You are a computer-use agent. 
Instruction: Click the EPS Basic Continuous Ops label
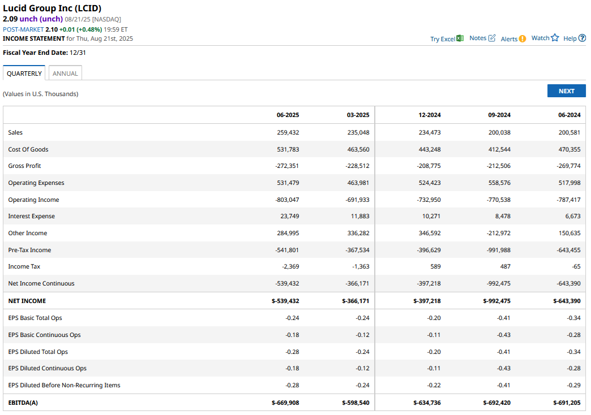[45, 335]
